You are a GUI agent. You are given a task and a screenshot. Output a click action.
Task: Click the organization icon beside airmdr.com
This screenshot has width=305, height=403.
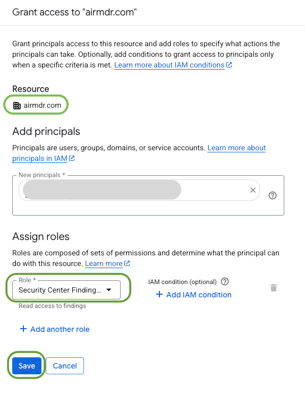[x=17, y=105]
